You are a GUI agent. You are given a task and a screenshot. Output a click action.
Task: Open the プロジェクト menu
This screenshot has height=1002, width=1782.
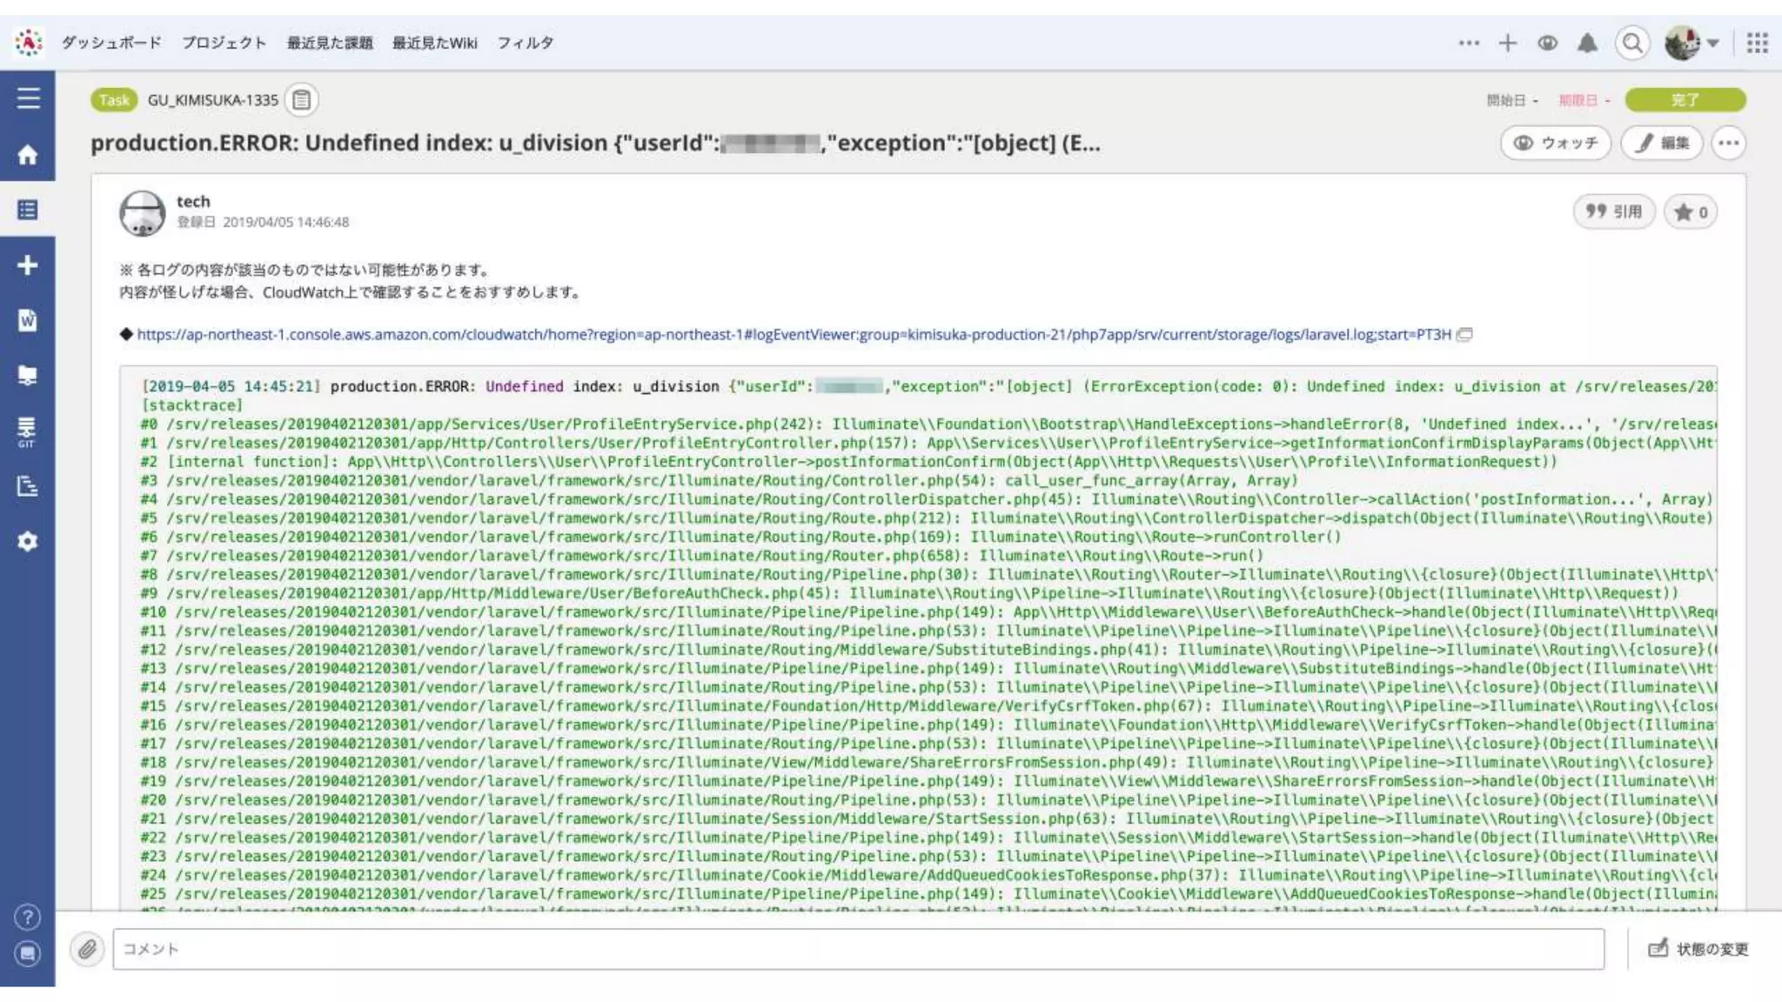(224, 43)
